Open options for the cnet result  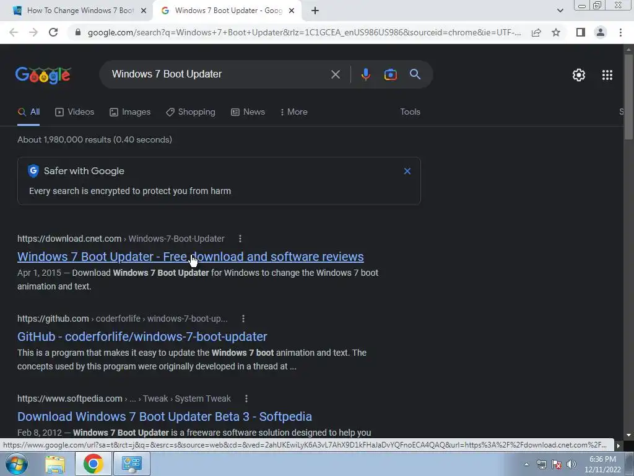240,239
